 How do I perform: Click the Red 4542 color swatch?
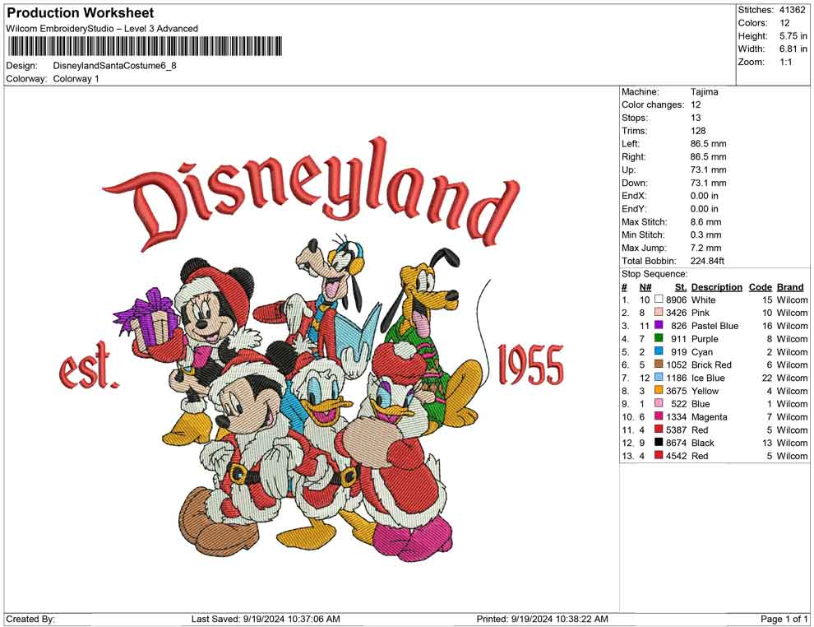(659, 455)
